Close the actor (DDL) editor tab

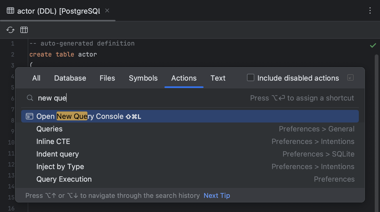point(107,11)
